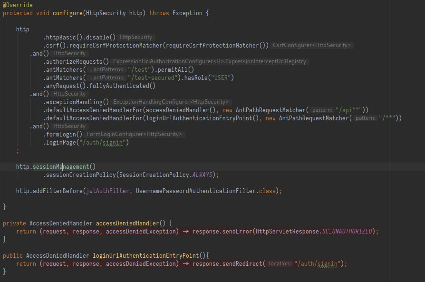Click the ALWAYS constant
Image resolution: width=425 pixels, height=282 pixels.
tap(202, 175)
